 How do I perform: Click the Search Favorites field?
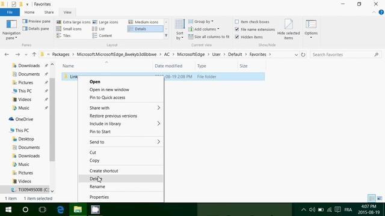click(345, 55)
